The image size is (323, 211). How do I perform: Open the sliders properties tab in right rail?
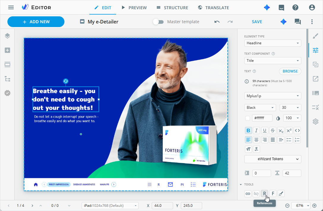pyautogui.click(x=315, y=50)
